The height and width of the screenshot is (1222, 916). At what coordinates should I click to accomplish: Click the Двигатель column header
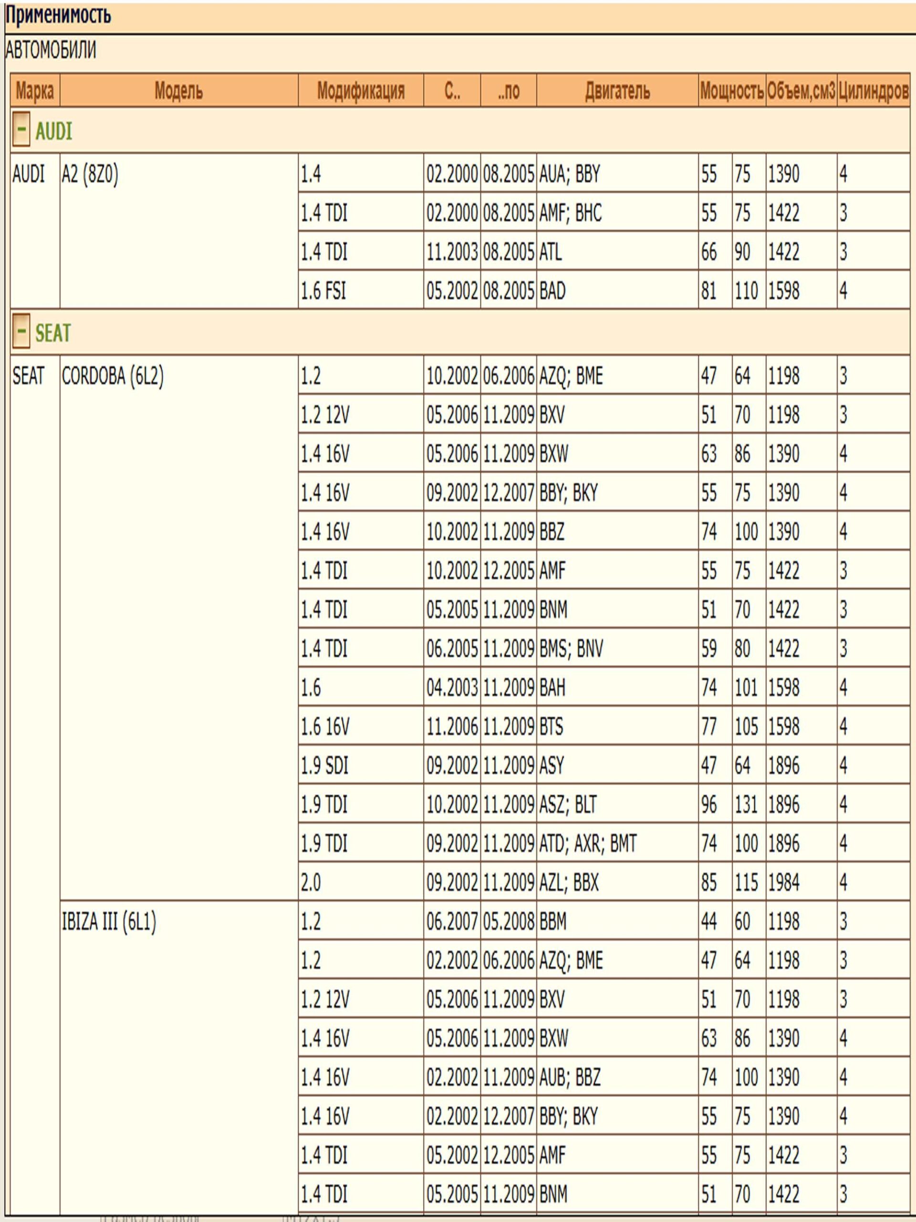point(617,91)
